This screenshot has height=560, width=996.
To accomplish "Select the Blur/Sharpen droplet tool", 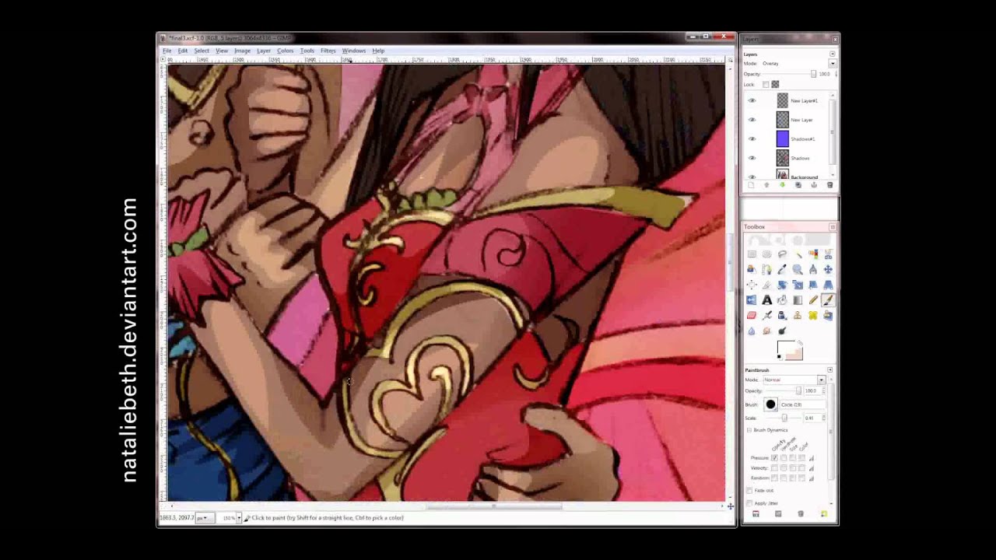I will [752, 331].
